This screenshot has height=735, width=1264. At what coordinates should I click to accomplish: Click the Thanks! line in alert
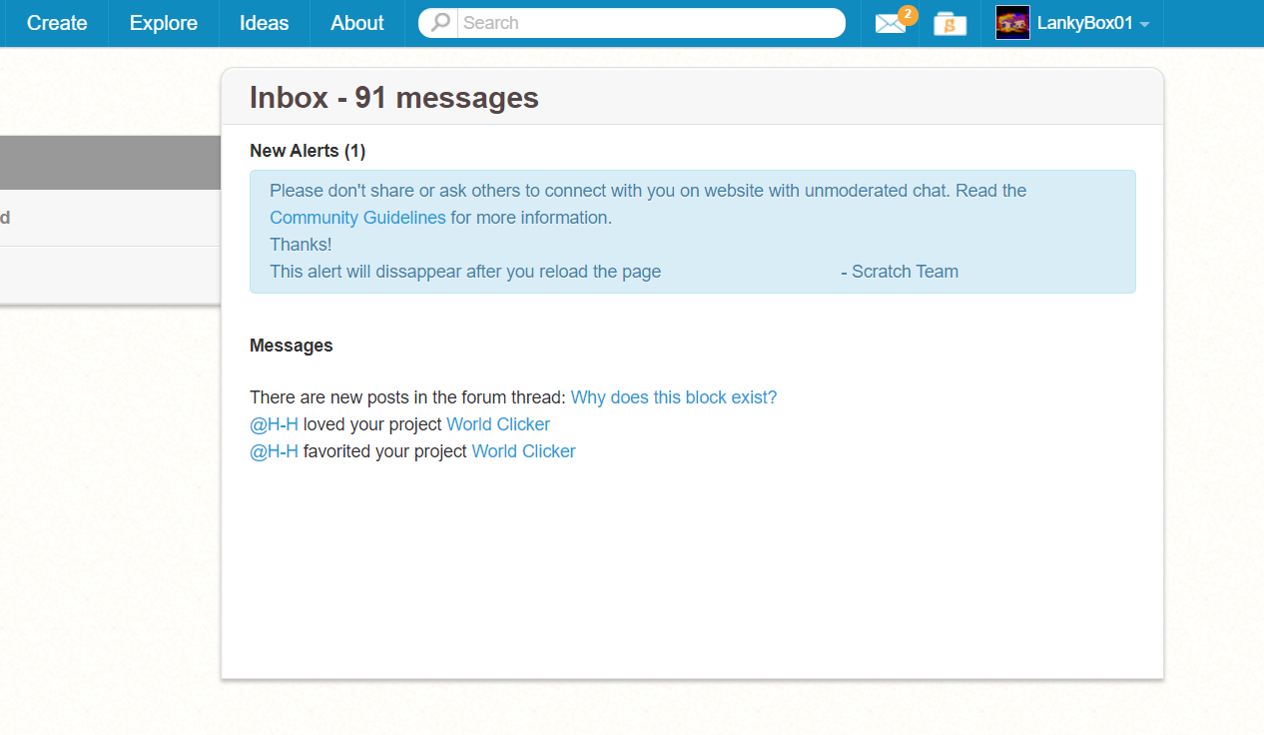(x=301, y=245)
